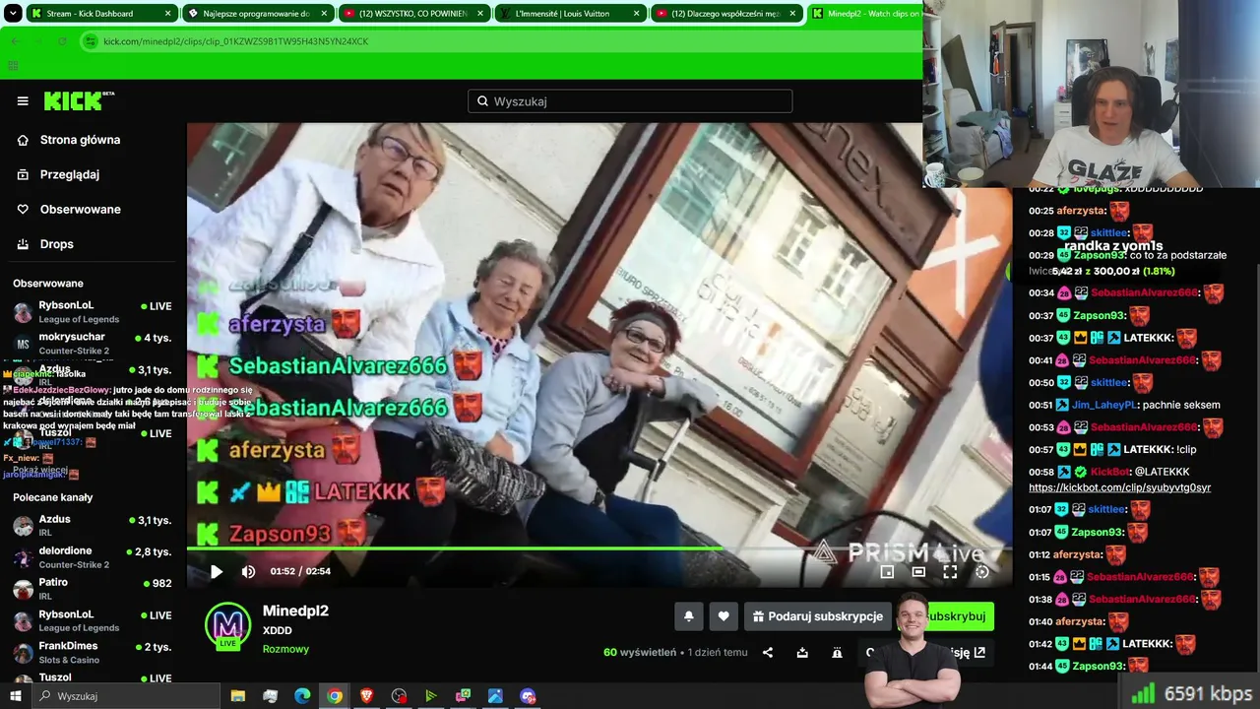
Task: Enter fullscreen on the video player
Action: 950,571
